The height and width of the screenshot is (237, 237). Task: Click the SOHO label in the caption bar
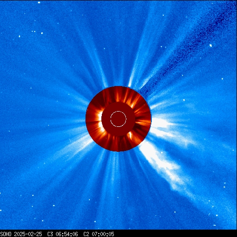(6, 234)
